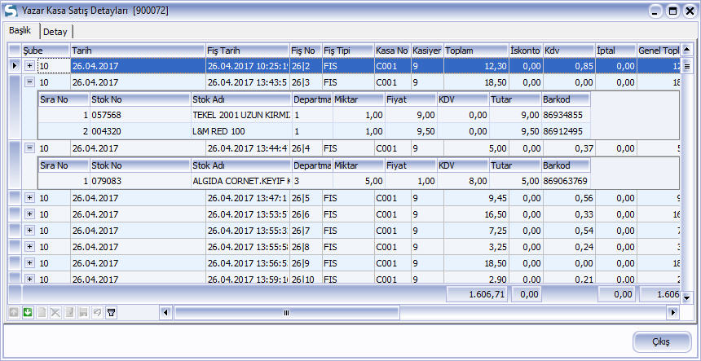Expand the receipt row with Fiş No 26|5
The width and height of the screenshot is (701, 361).
(30, 198)
